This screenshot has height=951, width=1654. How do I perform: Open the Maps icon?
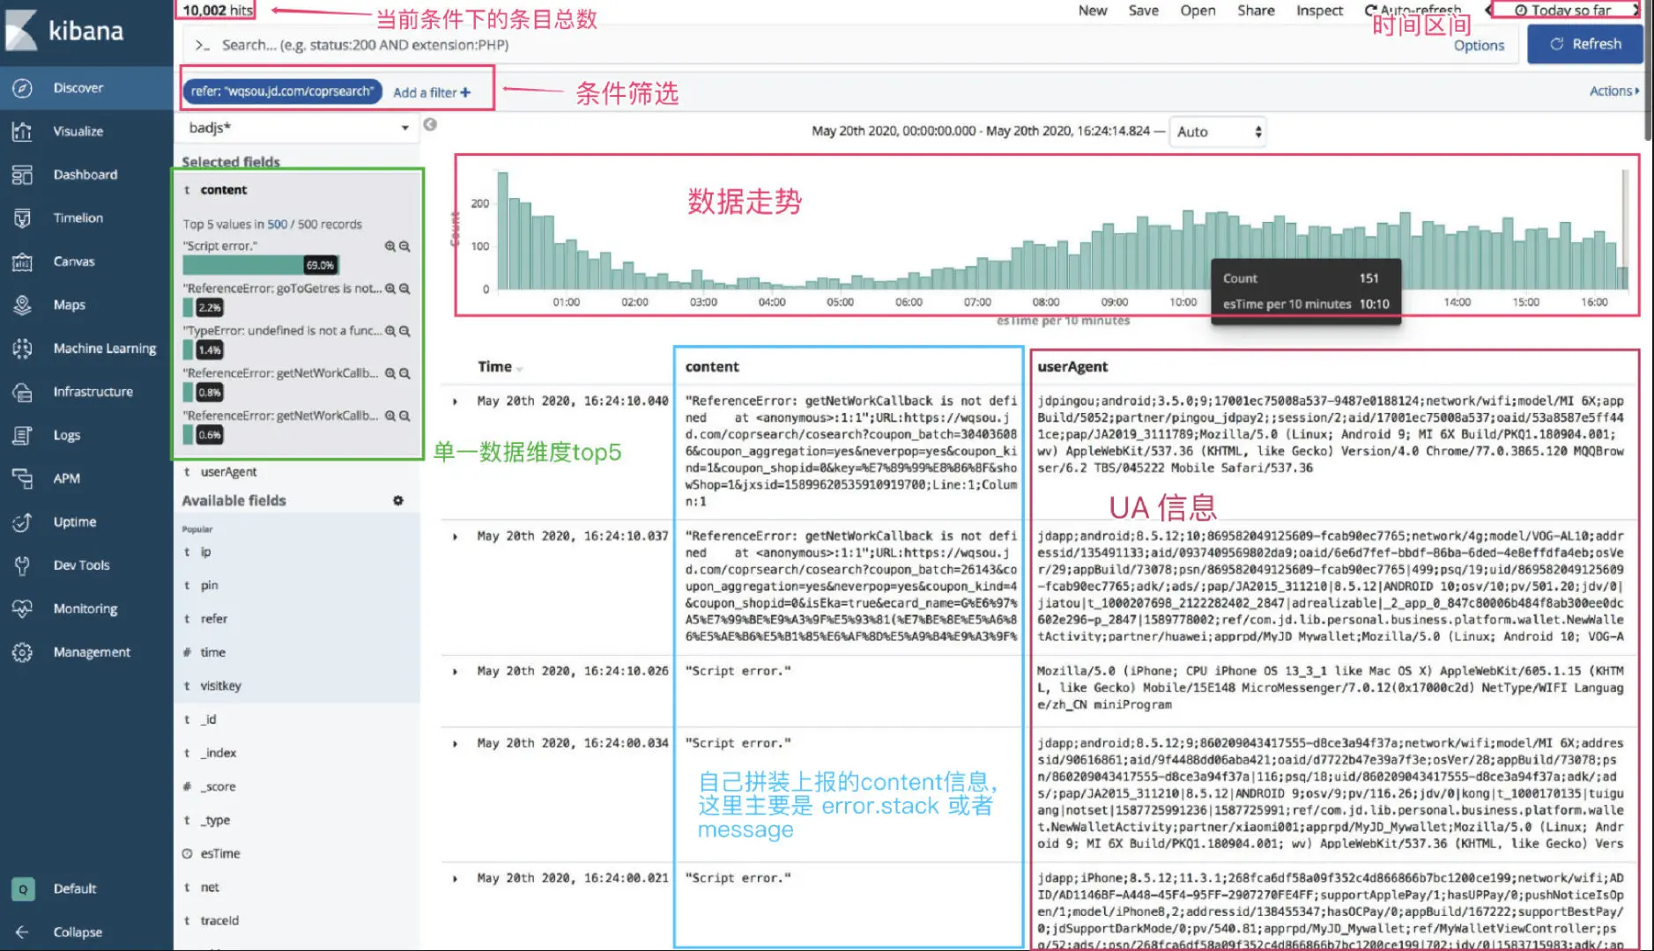tap(23, 305)
